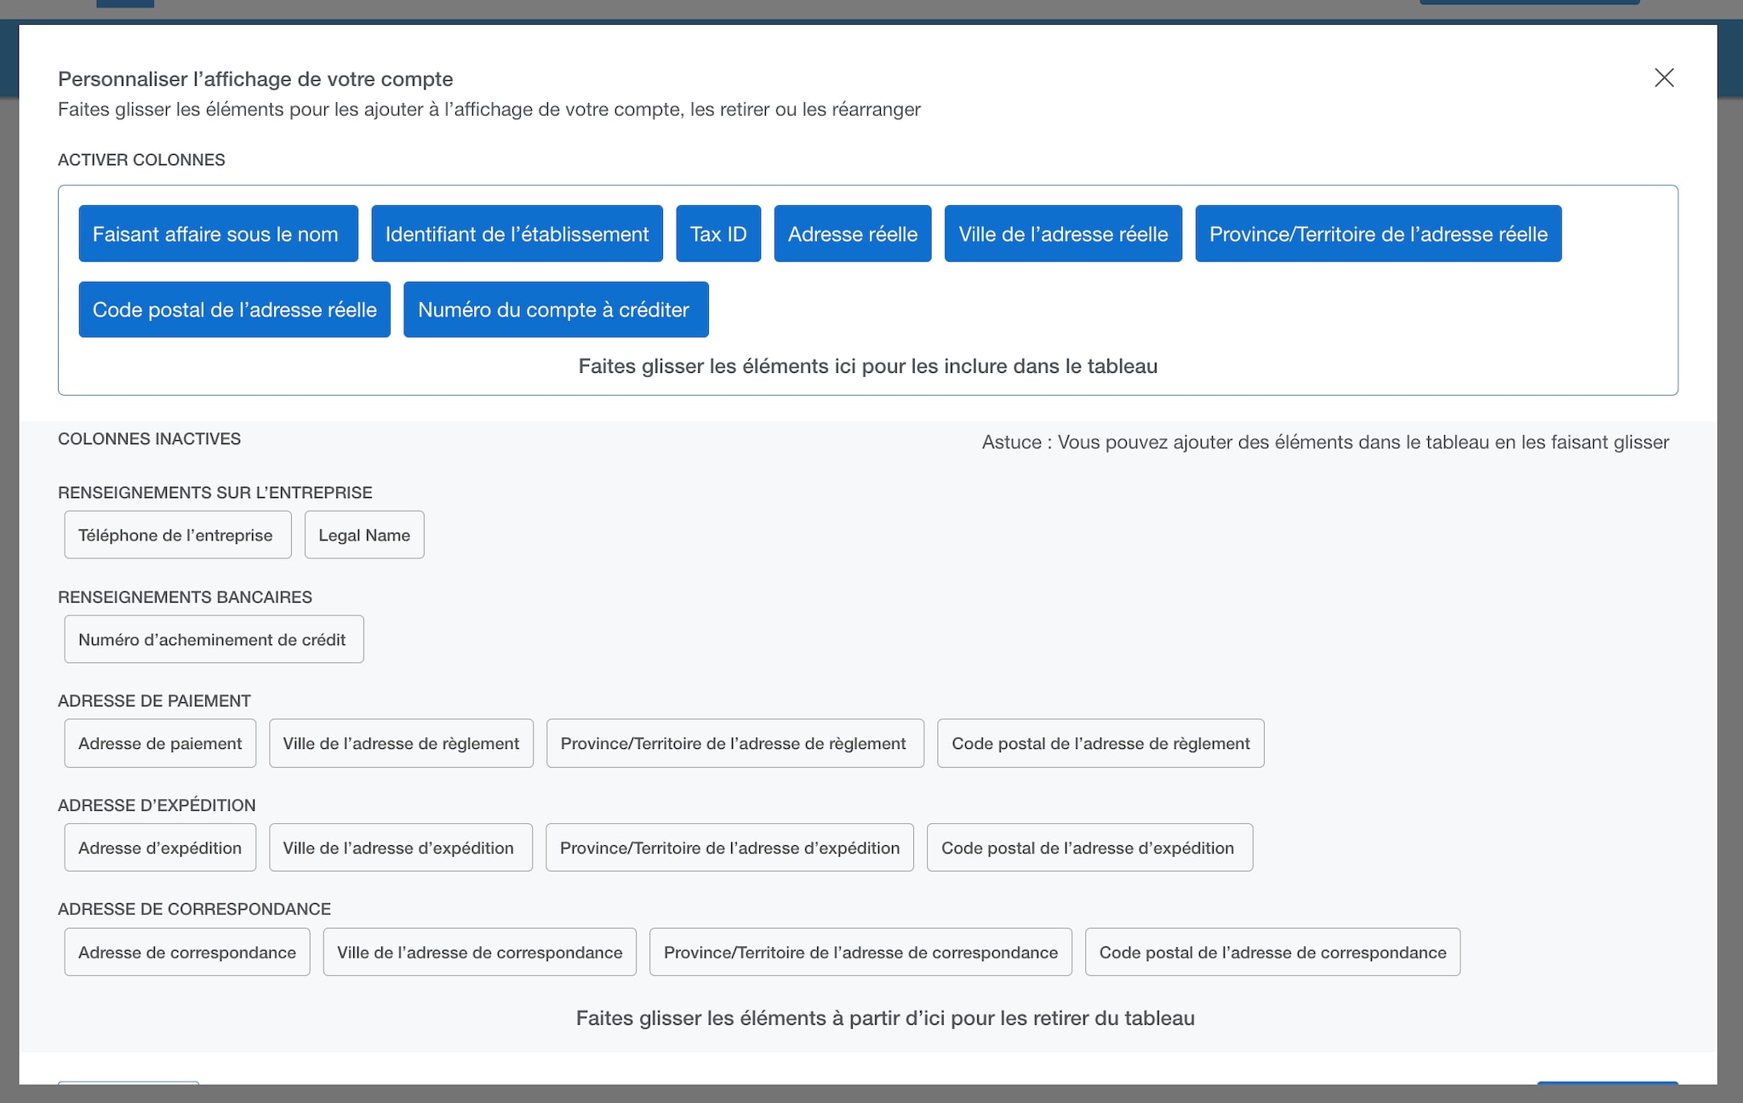Screen dimensions: 1743x1103
Task: Select the "Faisant affaire sous le nom" column
Action: (217, 233)
